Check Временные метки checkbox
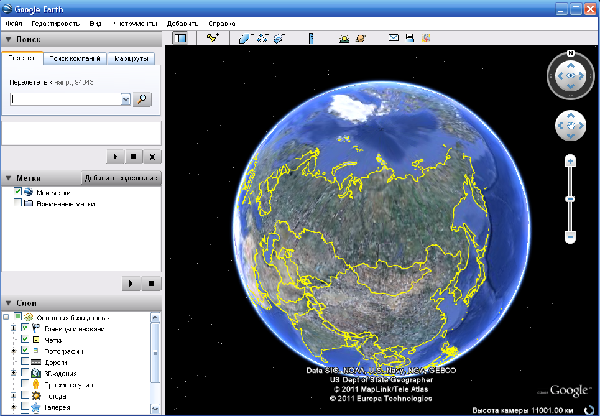The height and width of the screenshot is (416, 600). coord(17,203)
